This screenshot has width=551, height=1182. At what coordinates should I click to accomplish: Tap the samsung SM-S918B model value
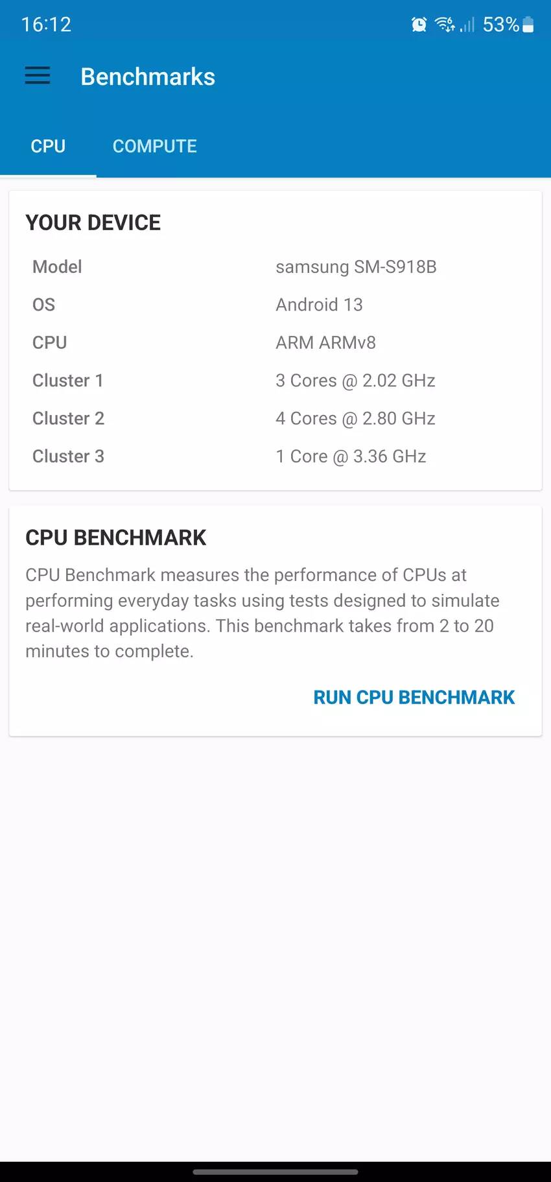pos(356,267)
